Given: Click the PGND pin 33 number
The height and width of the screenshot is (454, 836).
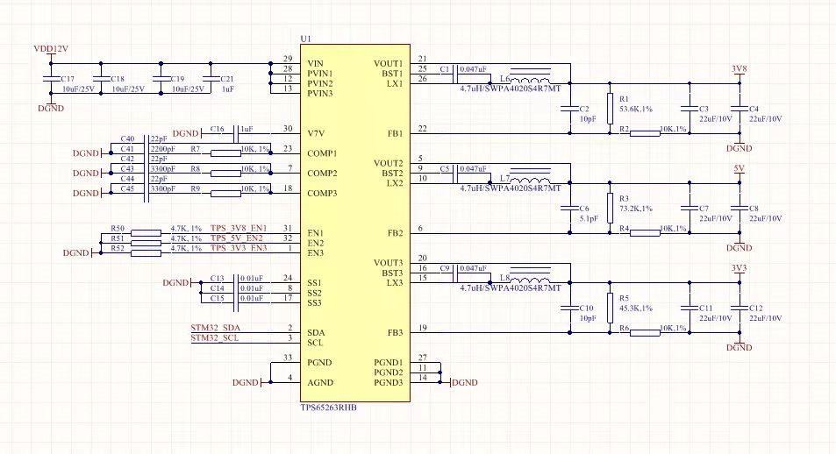Looking at the screenshot, I should 288,358.
